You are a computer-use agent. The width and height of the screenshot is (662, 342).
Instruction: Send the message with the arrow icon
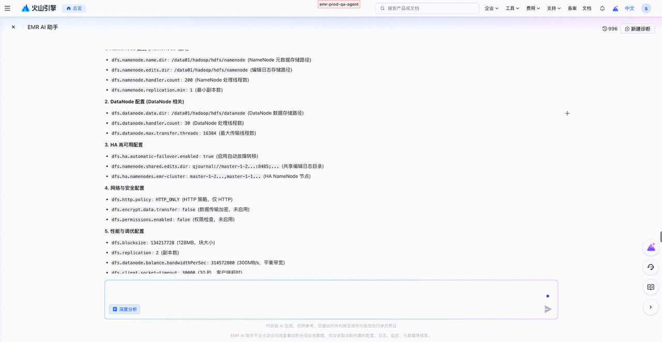pyautogui.click(x=548, y=309)
